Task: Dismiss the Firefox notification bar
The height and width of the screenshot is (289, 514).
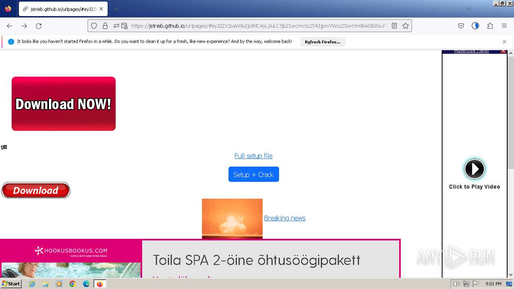Action: pos(504,42)
